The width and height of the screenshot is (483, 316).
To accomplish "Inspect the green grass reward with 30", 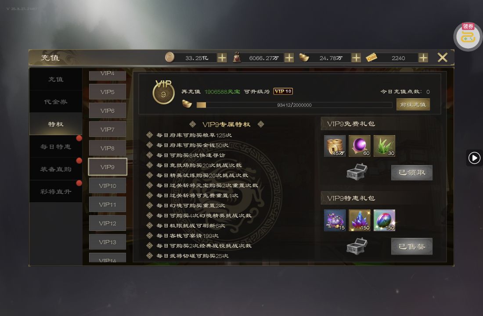I will click(384, 146).
